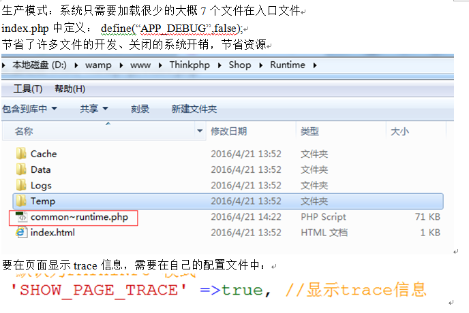This screenshot has width=469, height=313.
Task: Open the 名称 column filter dropdown arrow
Action: (200, 131)
